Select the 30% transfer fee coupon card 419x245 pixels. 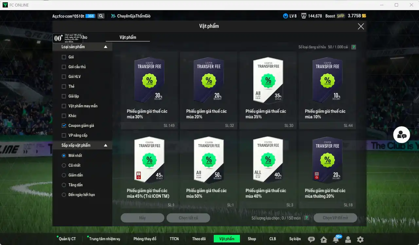pyautogui.click(x=149, y=90)
